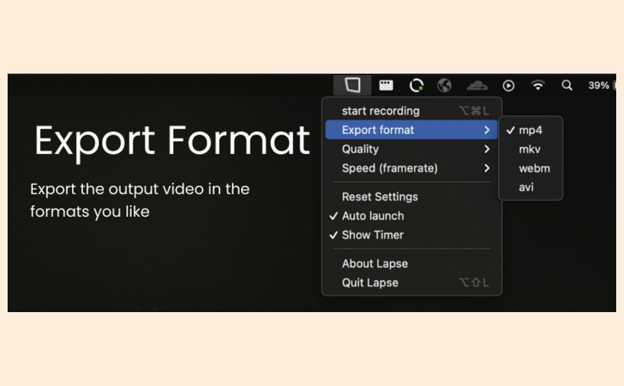Open the circular sync status icon

point(416,85)
